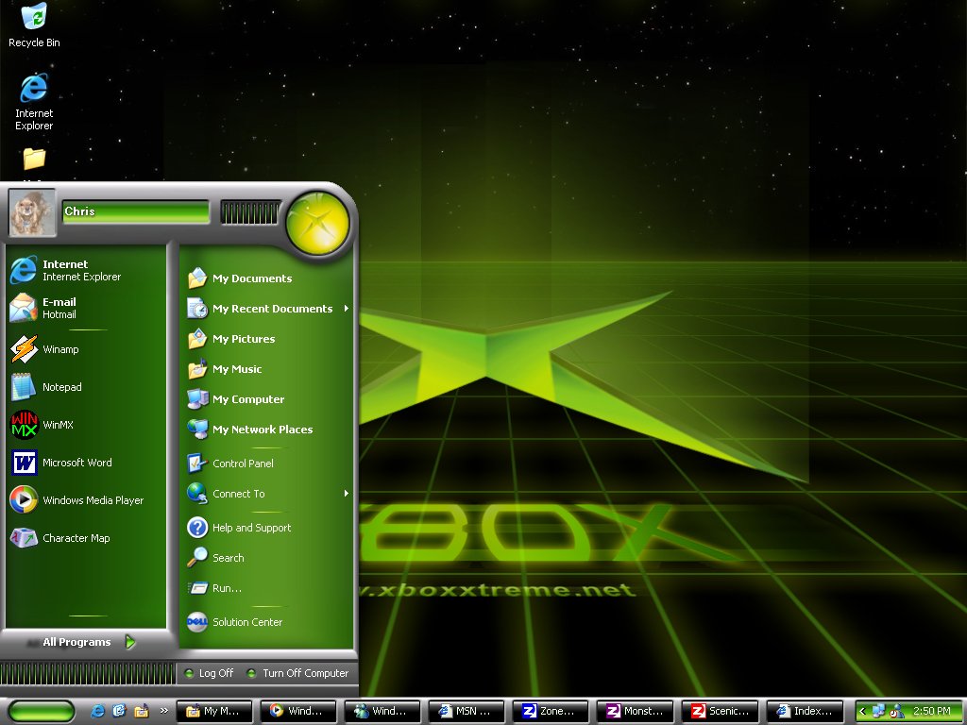Switch to My M... taskbar window
This screenshot has width=967, height=725.
pyautogui.click(x=214, y=711)
